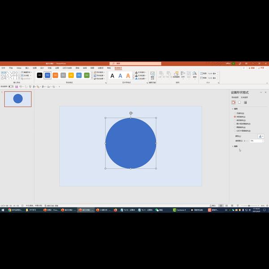
Task: Switch to the iSlide tab
Action: coord(19,68)
